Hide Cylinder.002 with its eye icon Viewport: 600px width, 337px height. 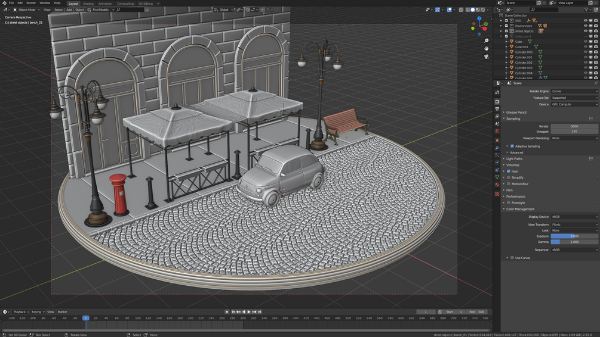586,62
